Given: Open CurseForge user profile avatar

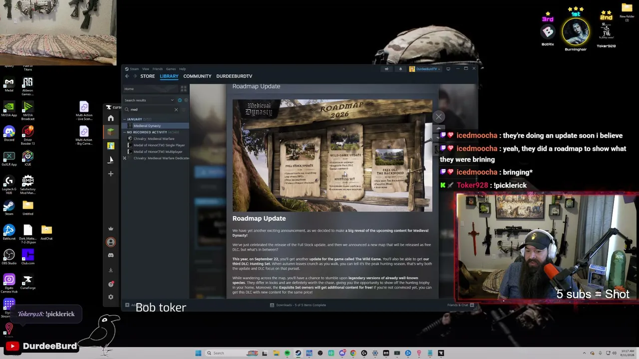Looking at the screenshot, I should [x=111, y=242].
